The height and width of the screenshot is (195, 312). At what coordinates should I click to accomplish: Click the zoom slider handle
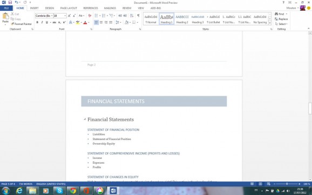click(287, 184)
